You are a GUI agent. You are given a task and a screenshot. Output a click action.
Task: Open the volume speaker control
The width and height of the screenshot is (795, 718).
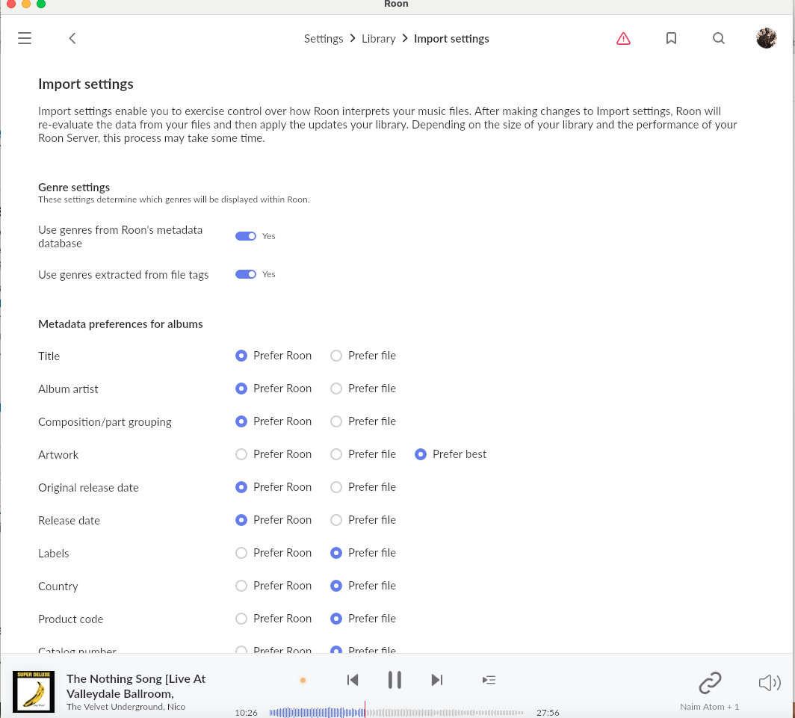coord(769,682)
